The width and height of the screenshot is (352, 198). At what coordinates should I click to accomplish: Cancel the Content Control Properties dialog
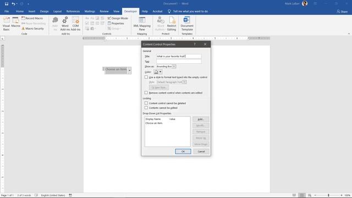(x=201, y=152)
